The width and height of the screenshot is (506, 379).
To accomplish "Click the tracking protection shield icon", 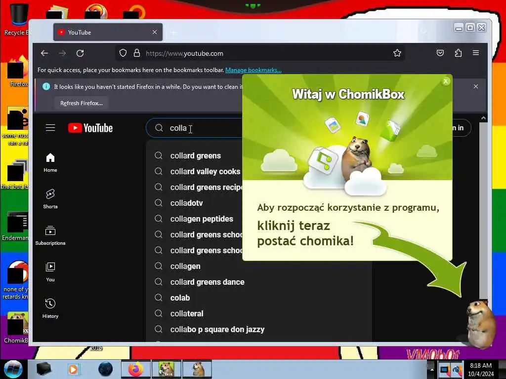I will point(123,53).
